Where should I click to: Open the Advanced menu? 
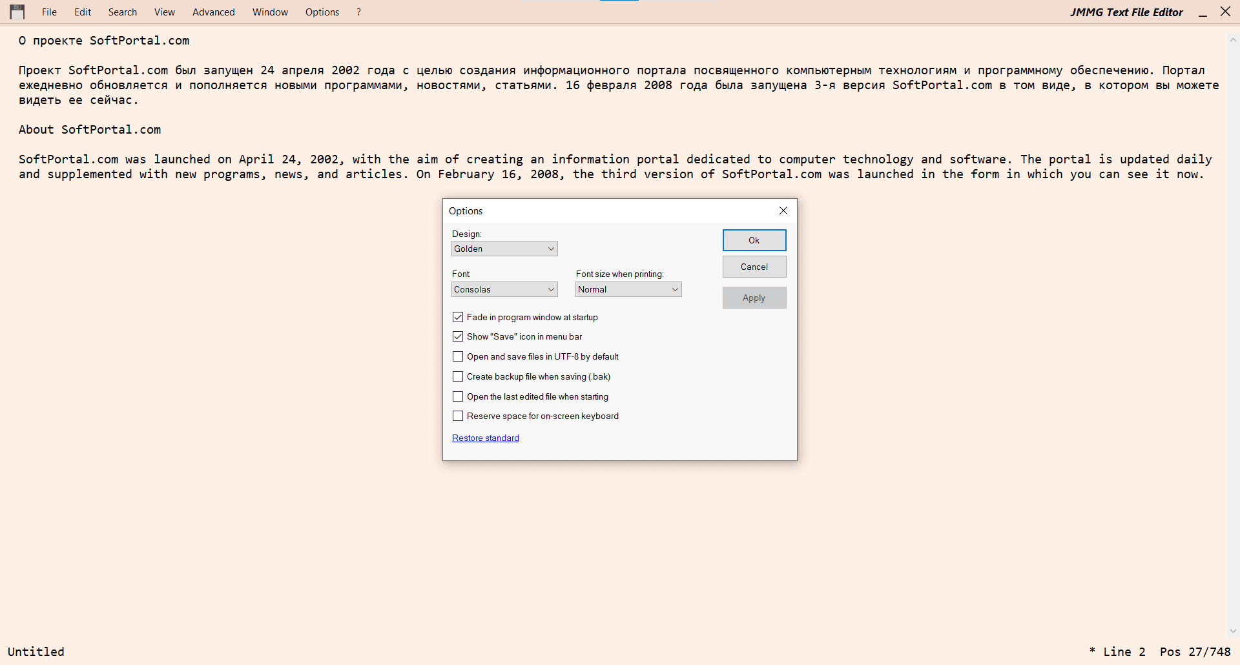[x=214, y=12]
